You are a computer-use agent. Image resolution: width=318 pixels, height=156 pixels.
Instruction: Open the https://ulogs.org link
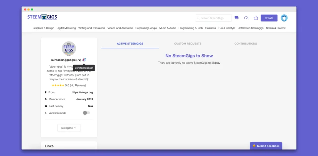pyautogui.click(x=82, y=92)
